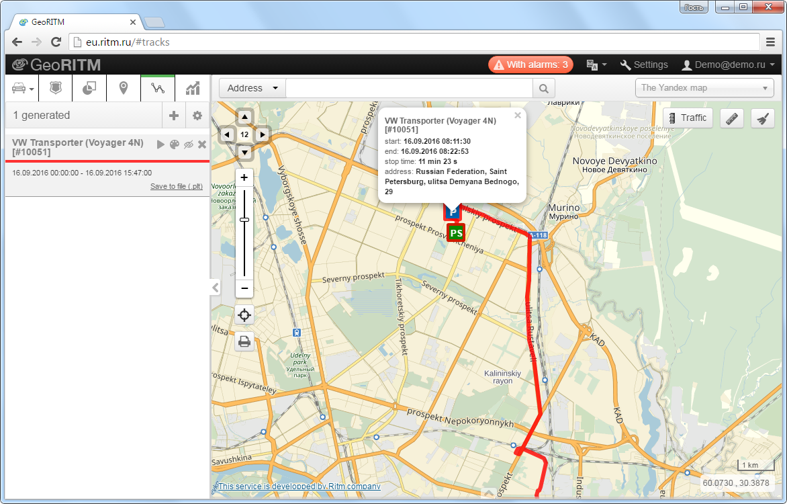Image resolution: width=787 pixels, height=504 pixels.
Task: Change track color with palette icon
Action: 174,144
